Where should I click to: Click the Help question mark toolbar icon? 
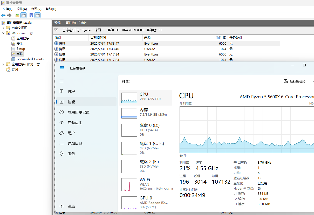pyautogui.click(x=31, y=15)
